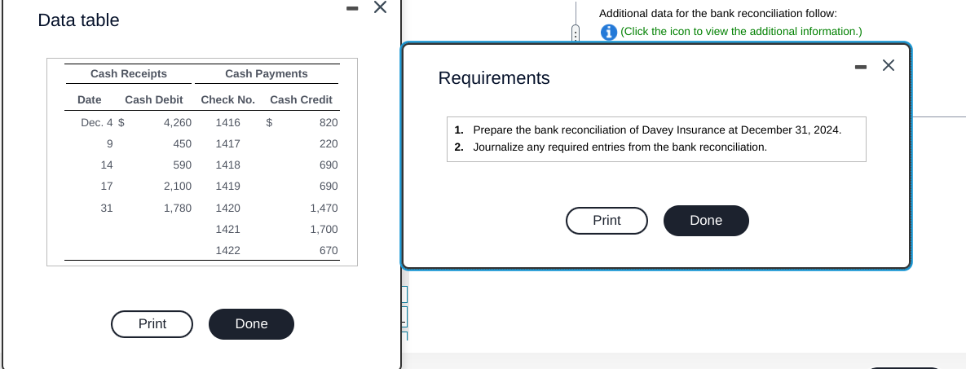The height and width of the screenshot is (369, 966).
Task: Select the Dec. 4 date cell
Action: pyautogui.click(x=97, y=122)
